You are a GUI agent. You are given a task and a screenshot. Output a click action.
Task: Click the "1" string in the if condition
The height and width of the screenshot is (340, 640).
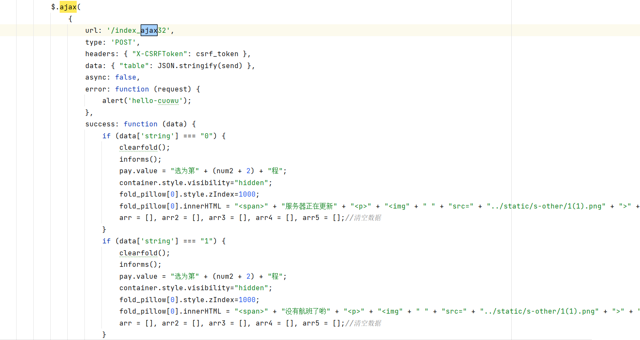click(x=207, y=241)
